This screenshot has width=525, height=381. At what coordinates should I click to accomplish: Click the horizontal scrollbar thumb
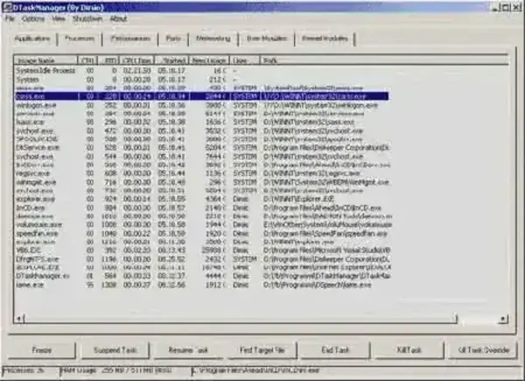coord(240,319)
